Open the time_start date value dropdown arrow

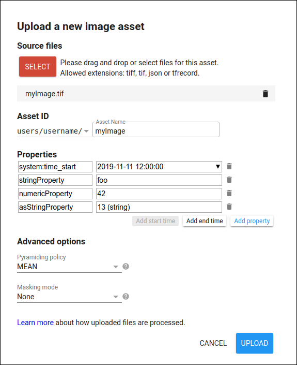[x=218, y=167]
